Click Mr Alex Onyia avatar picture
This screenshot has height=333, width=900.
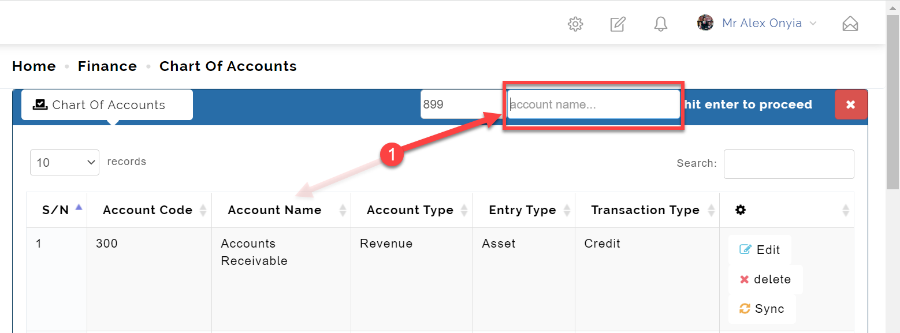[705, 23]
